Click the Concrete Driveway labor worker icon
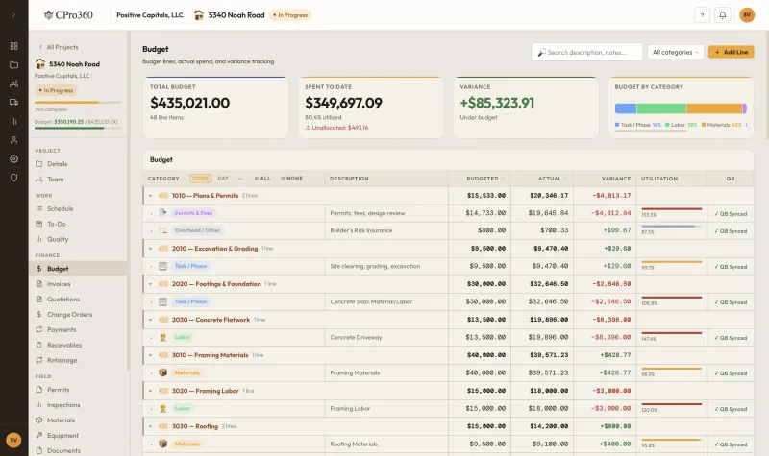 (162, 337)
